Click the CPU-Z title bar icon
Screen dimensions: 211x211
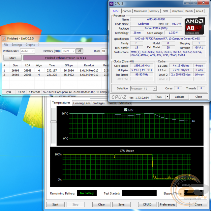click(x=111, y=4)
